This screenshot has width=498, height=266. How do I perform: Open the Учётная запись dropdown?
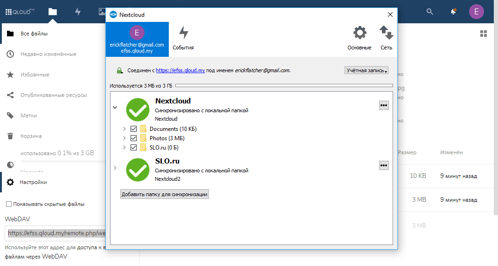pos(367,70)
